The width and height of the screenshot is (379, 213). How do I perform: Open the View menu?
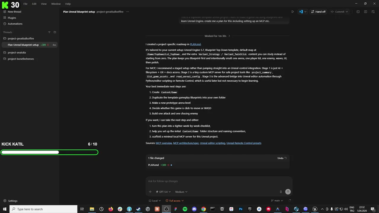click(44, 4)
